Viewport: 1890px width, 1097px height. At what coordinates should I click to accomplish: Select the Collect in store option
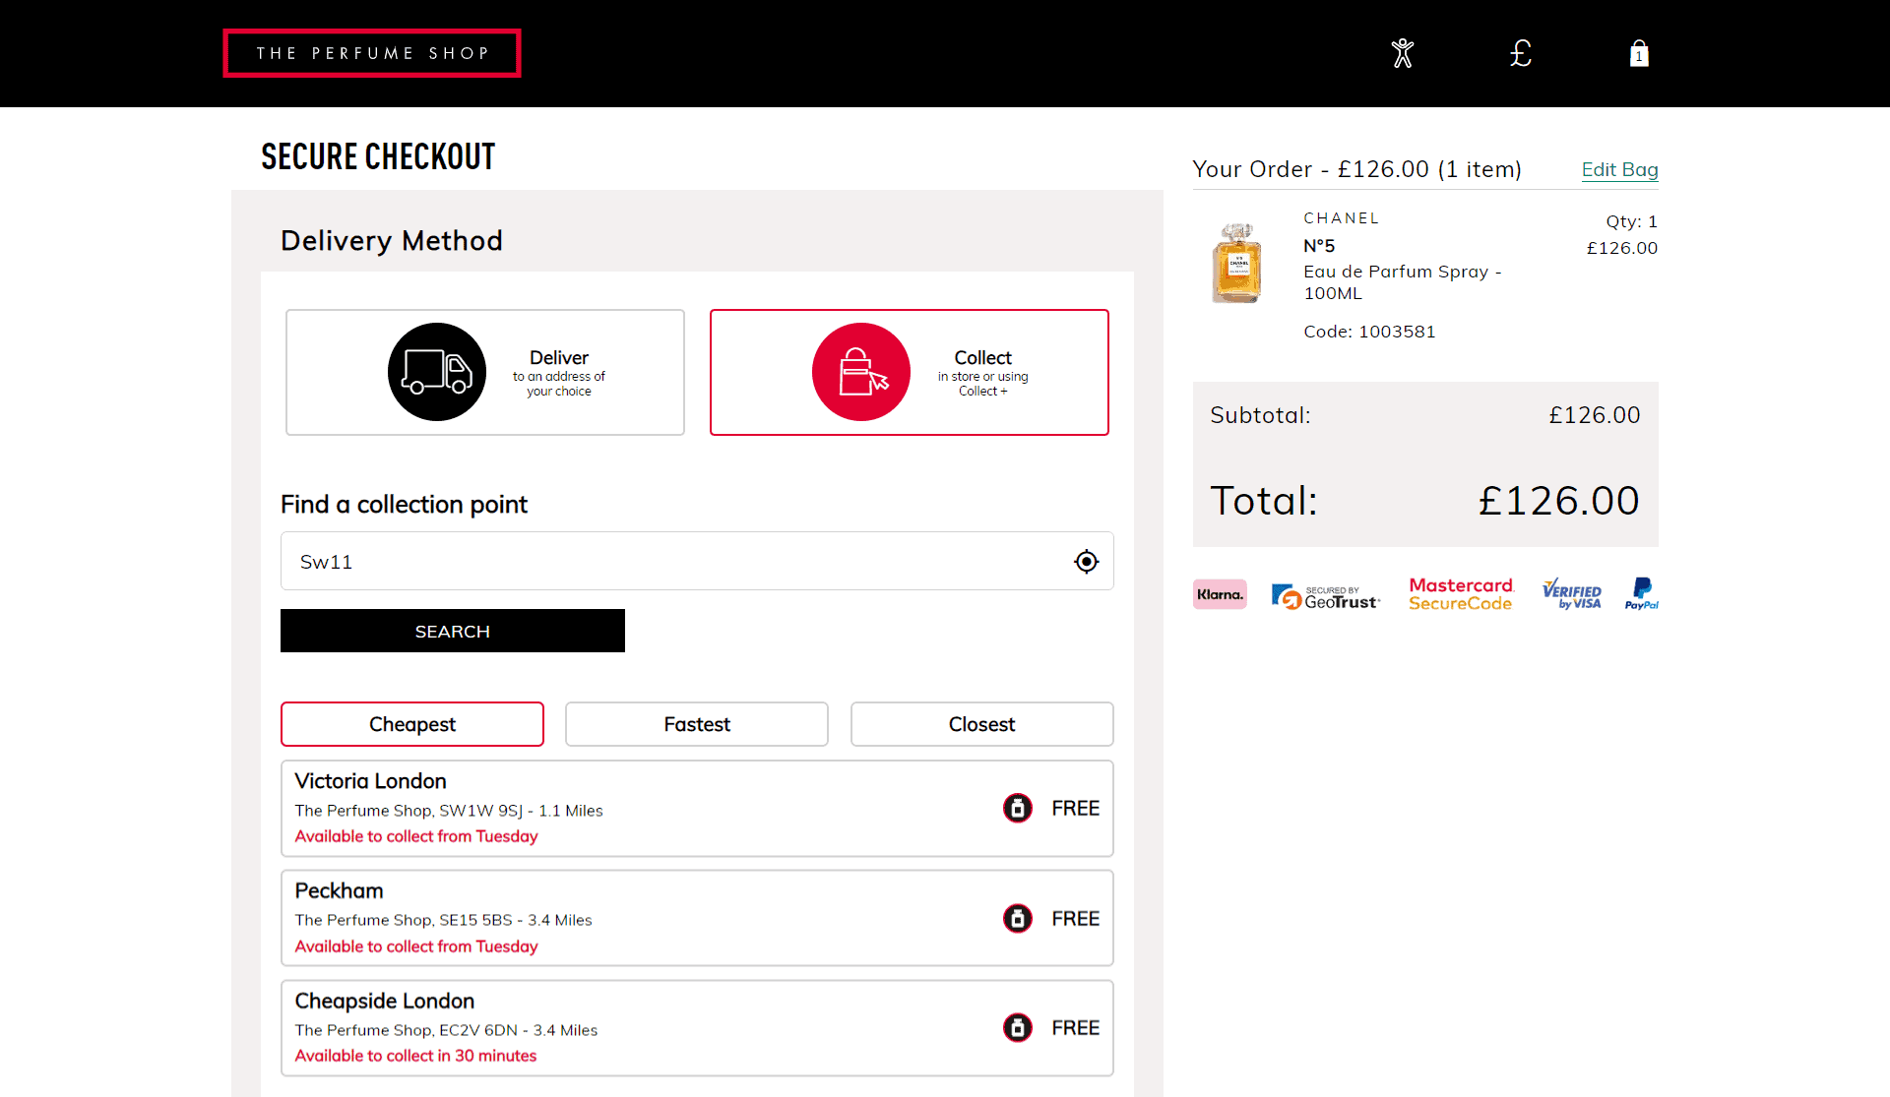point(909,372)
